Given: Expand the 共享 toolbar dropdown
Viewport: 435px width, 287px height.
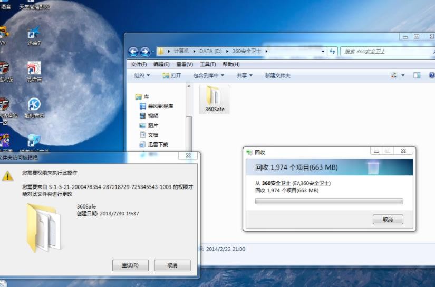Looking at the screenshot, I should click(245, 75).
